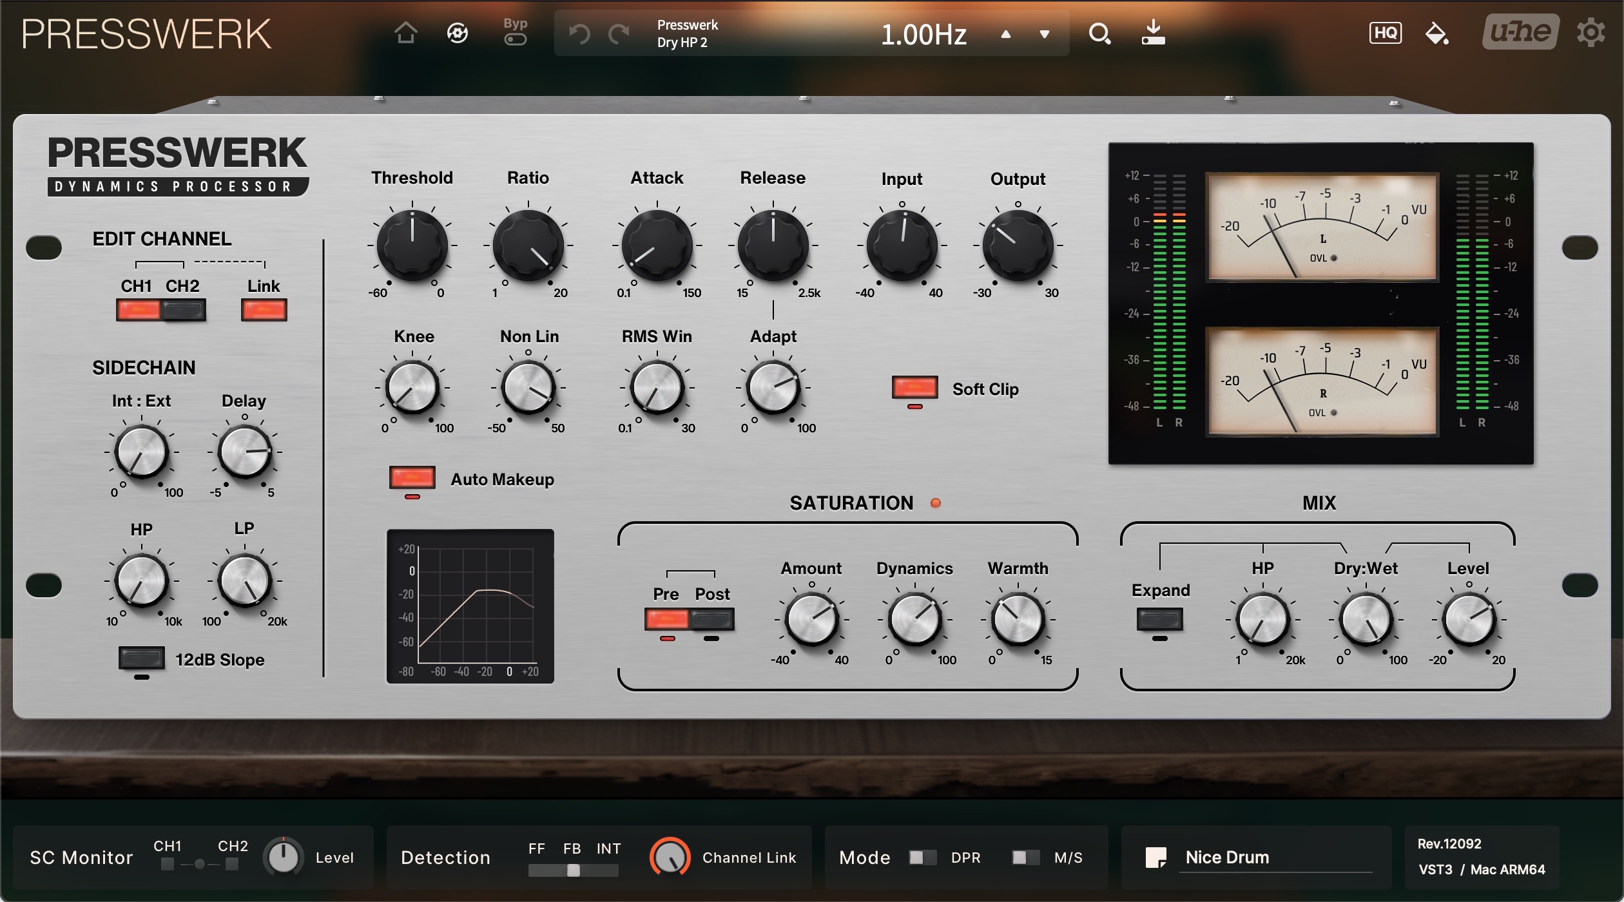
Task: Click the Input gain knob
Action: [x=902, y=245]
